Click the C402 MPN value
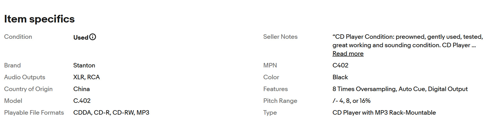 340,65
